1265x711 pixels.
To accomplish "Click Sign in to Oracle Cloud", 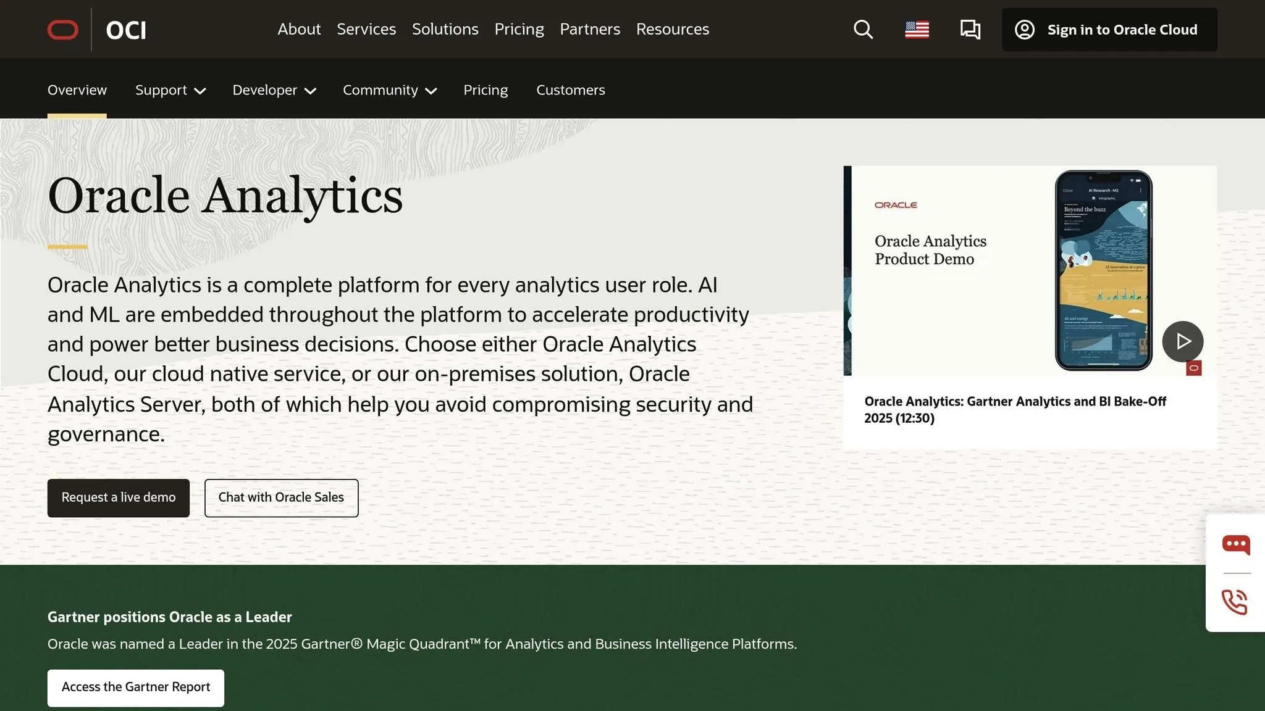I will point(1109,30).
